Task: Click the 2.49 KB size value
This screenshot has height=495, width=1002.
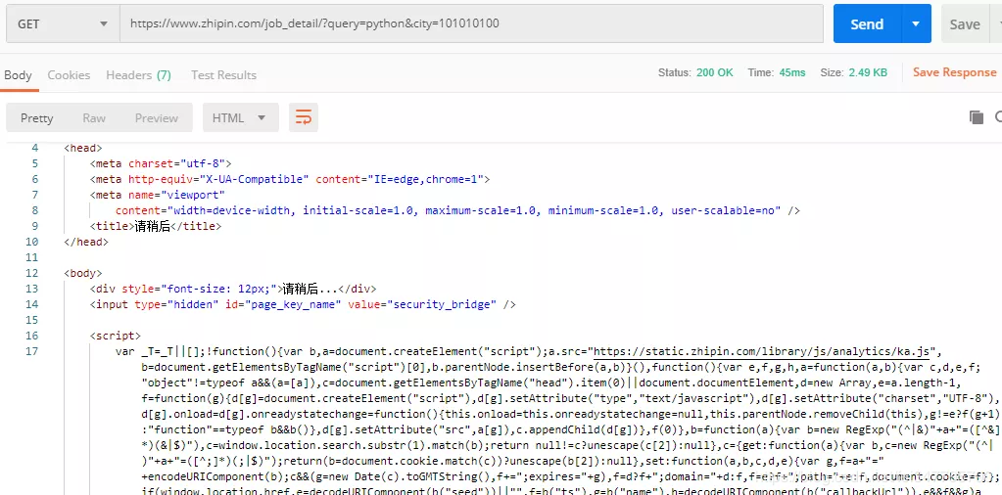Action: 868,72
